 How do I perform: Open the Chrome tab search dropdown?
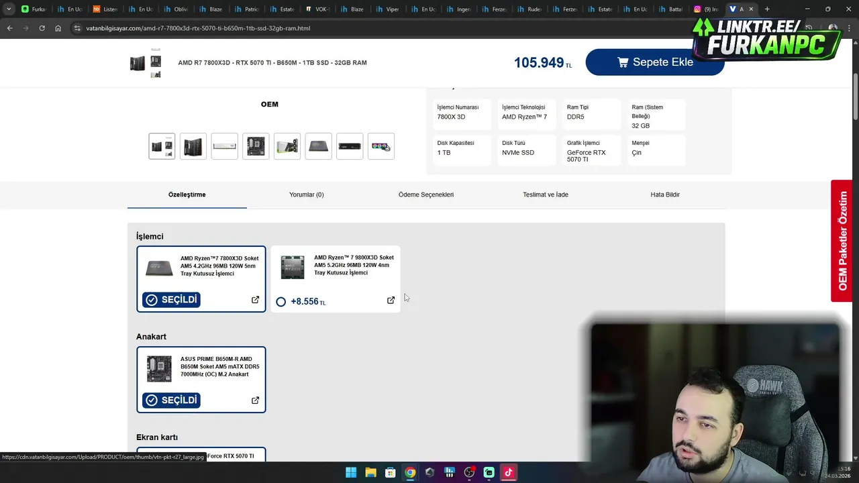(8, 9)
